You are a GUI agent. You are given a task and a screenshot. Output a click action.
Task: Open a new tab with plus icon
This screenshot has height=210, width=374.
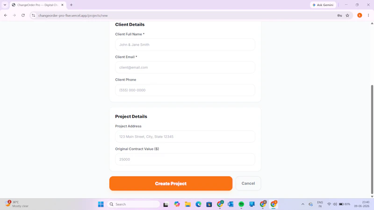pyautogui.click(x=71, y=5)
